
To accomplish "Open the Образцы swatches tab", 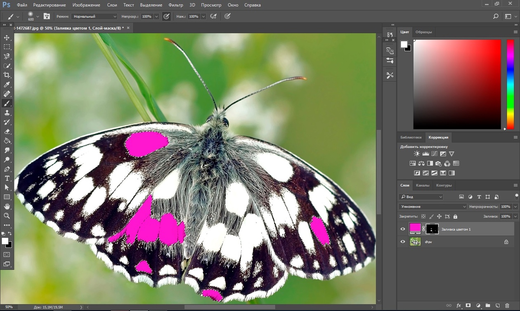I will [x=423, y=32].
